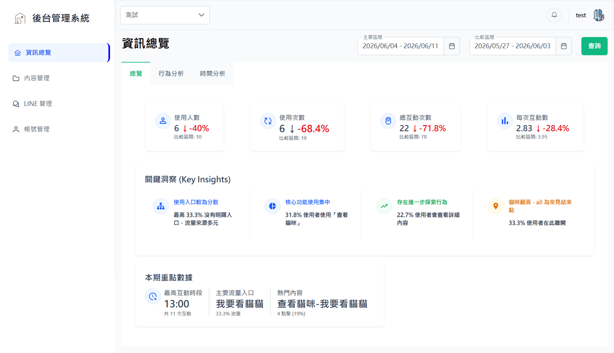Click the mouse icon on 總互動次數 card
This screenshot has height=353, width=614.
tap(388, 121)
